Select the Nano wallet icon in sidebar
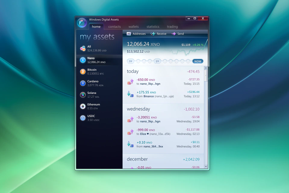Viewport: 289px width, 193px height. pyautogui.click(x=82, y=60)
